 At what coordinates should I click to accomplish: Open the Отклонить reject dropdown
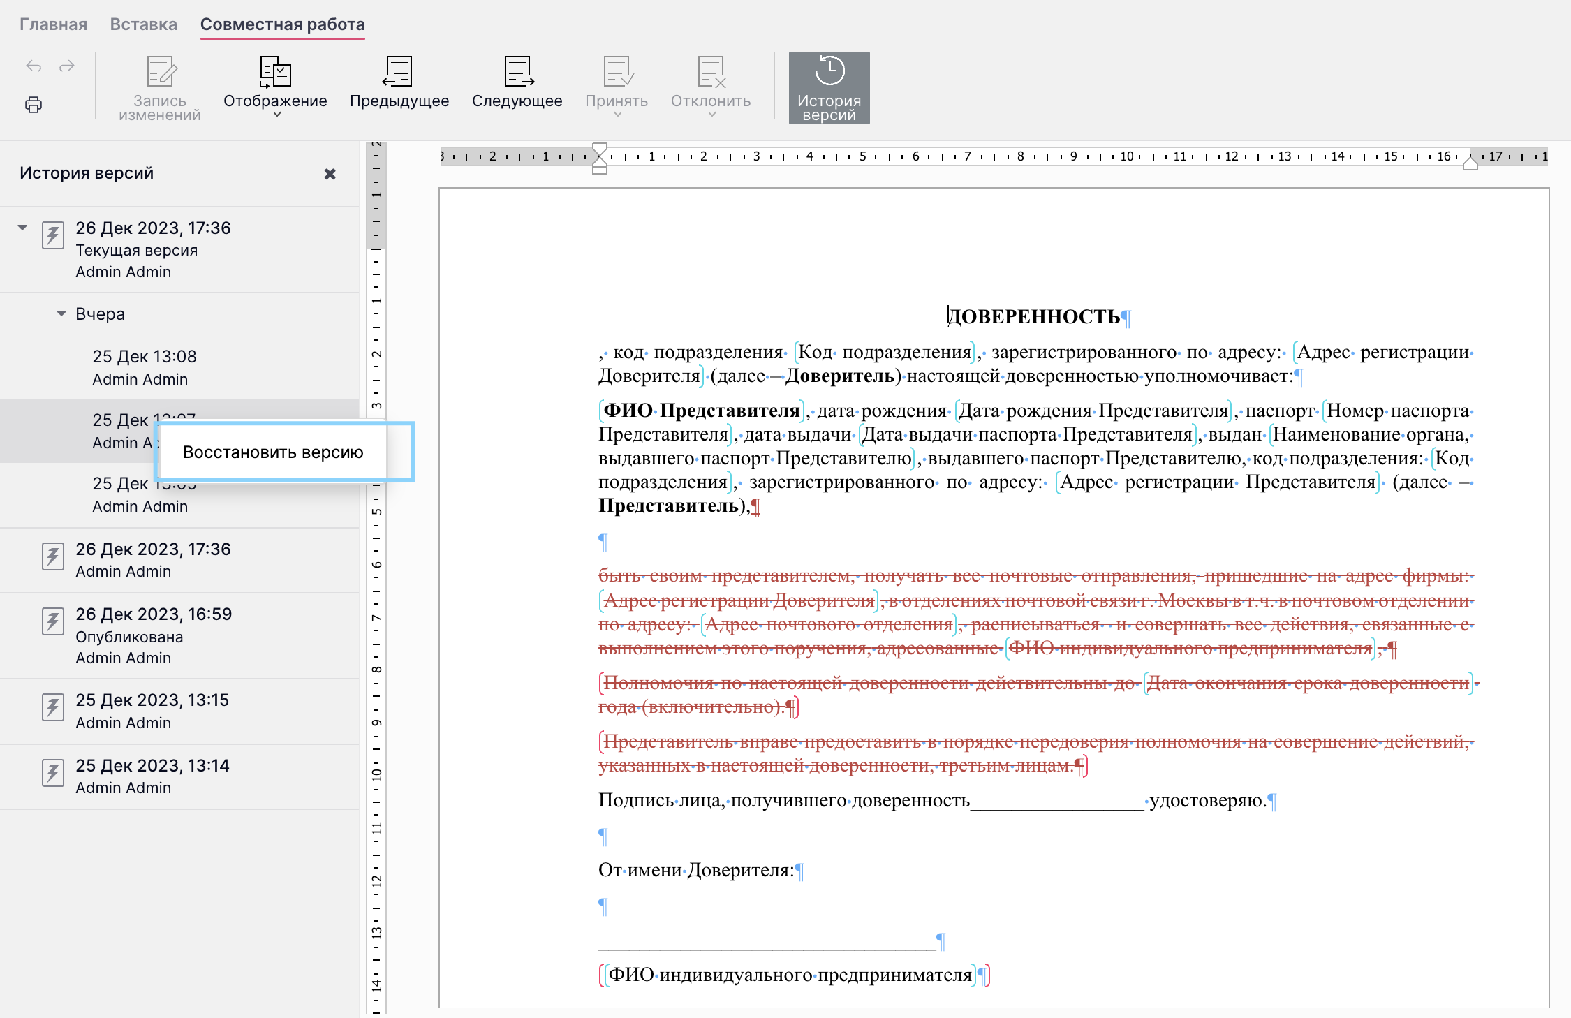point(711,88)
